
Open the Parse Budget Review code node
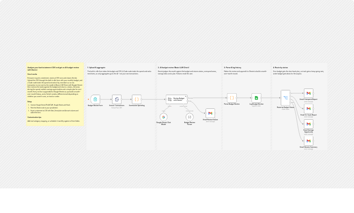click(x=232, y=98)
